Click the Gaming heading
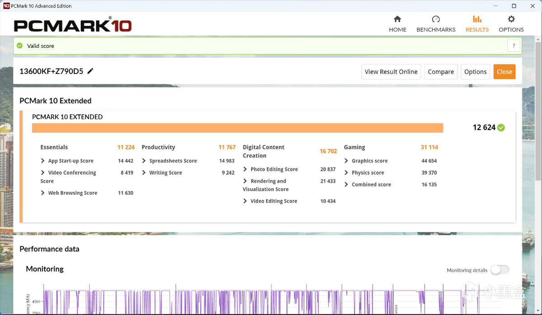The height and width of the screenshot is (315, 542). pos(355,147)
